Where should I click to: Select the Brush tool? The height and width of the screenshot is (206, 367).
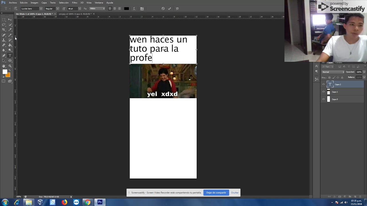(x=10, y=35)
